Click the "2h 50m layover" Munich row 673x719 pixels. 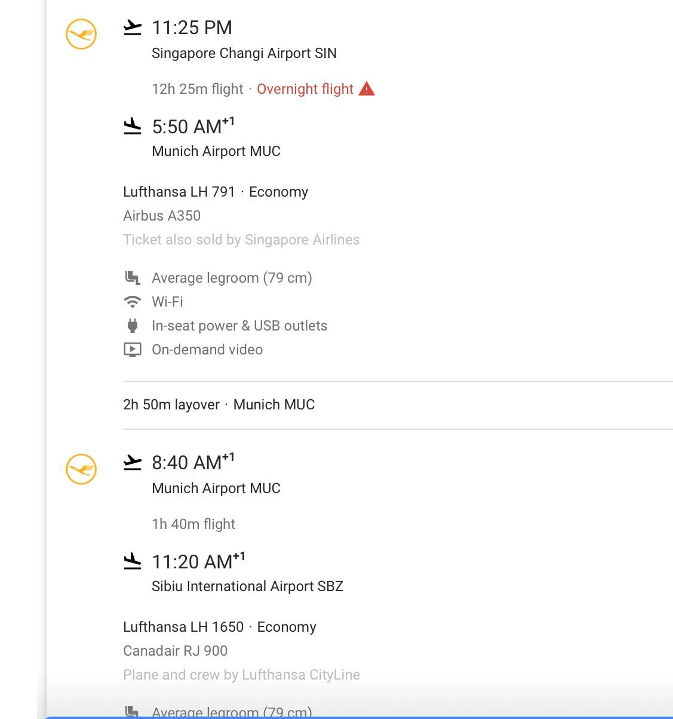219,405
